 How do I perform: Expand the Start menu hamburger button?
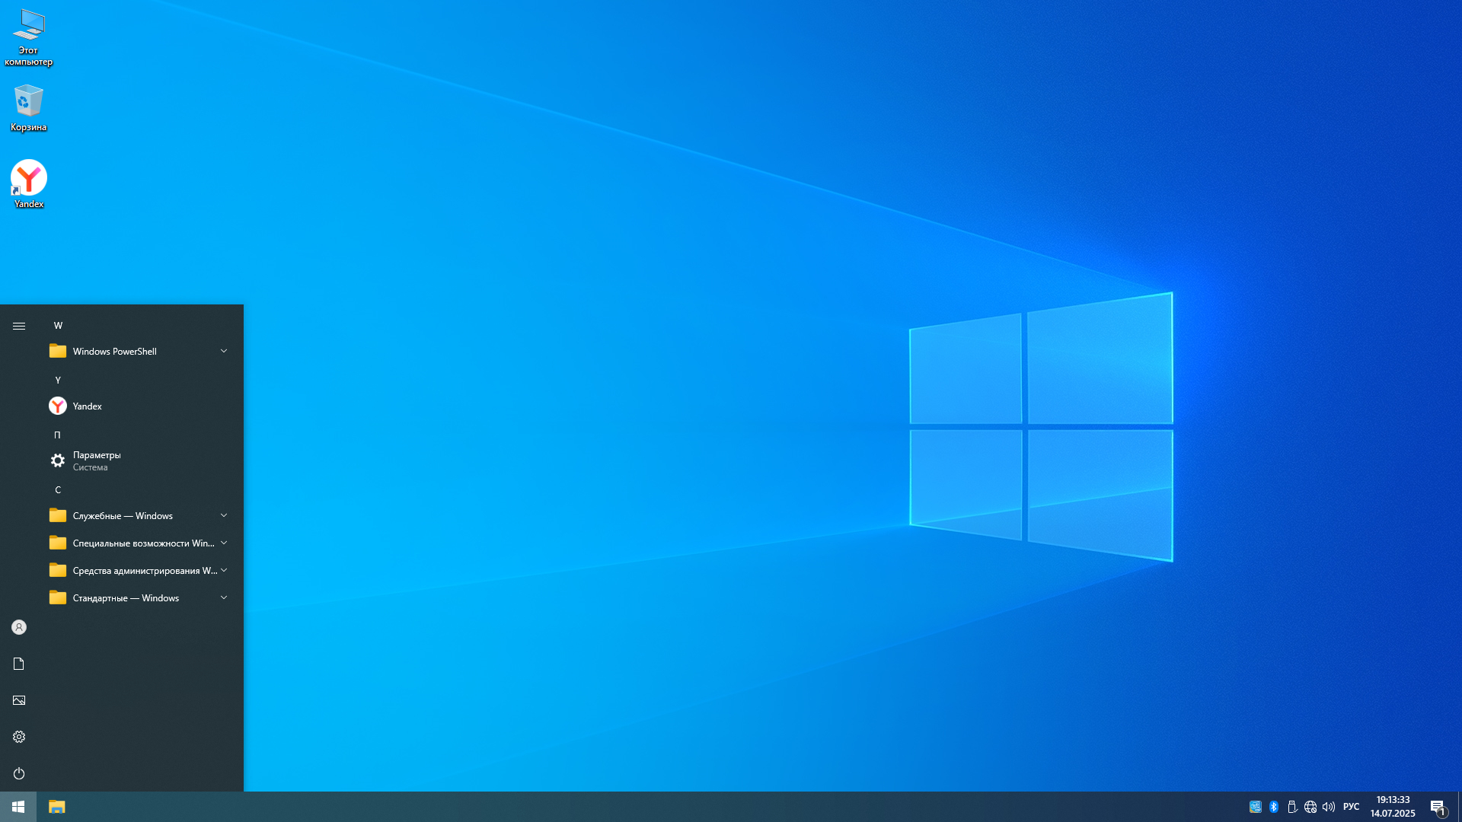(x=19, y=326)
